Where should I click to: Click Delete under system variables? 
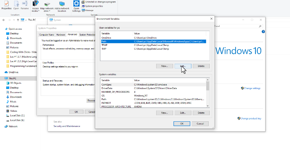click(201, 113)
